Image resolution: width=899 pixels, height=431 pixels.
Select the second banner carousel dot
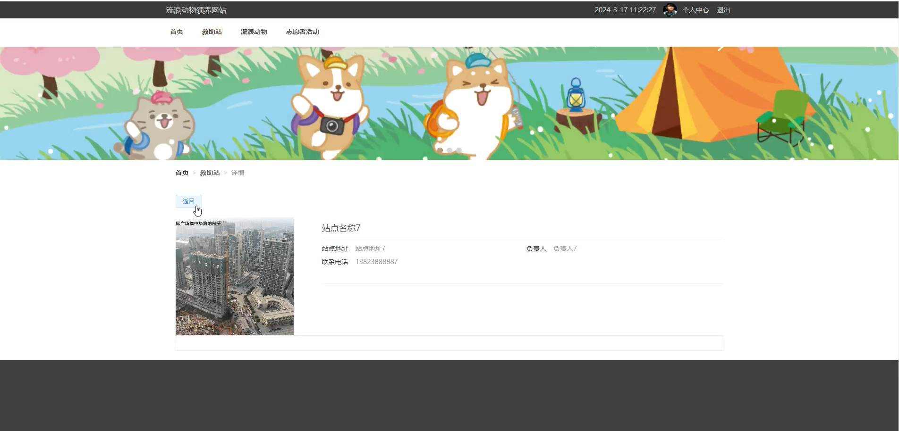[449, 150]
